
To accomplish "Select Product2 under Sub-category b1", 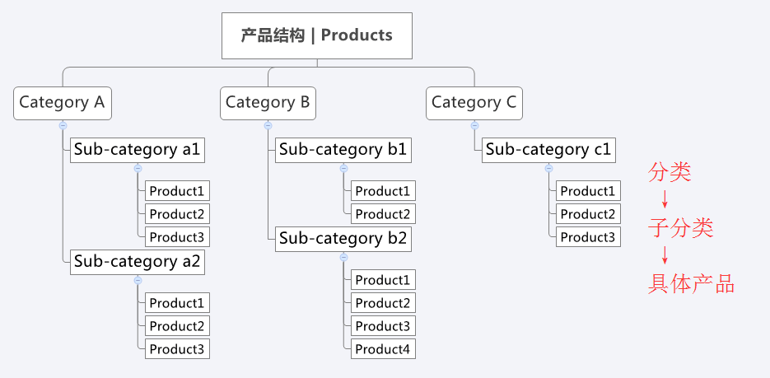I will (x=383, y=214).
